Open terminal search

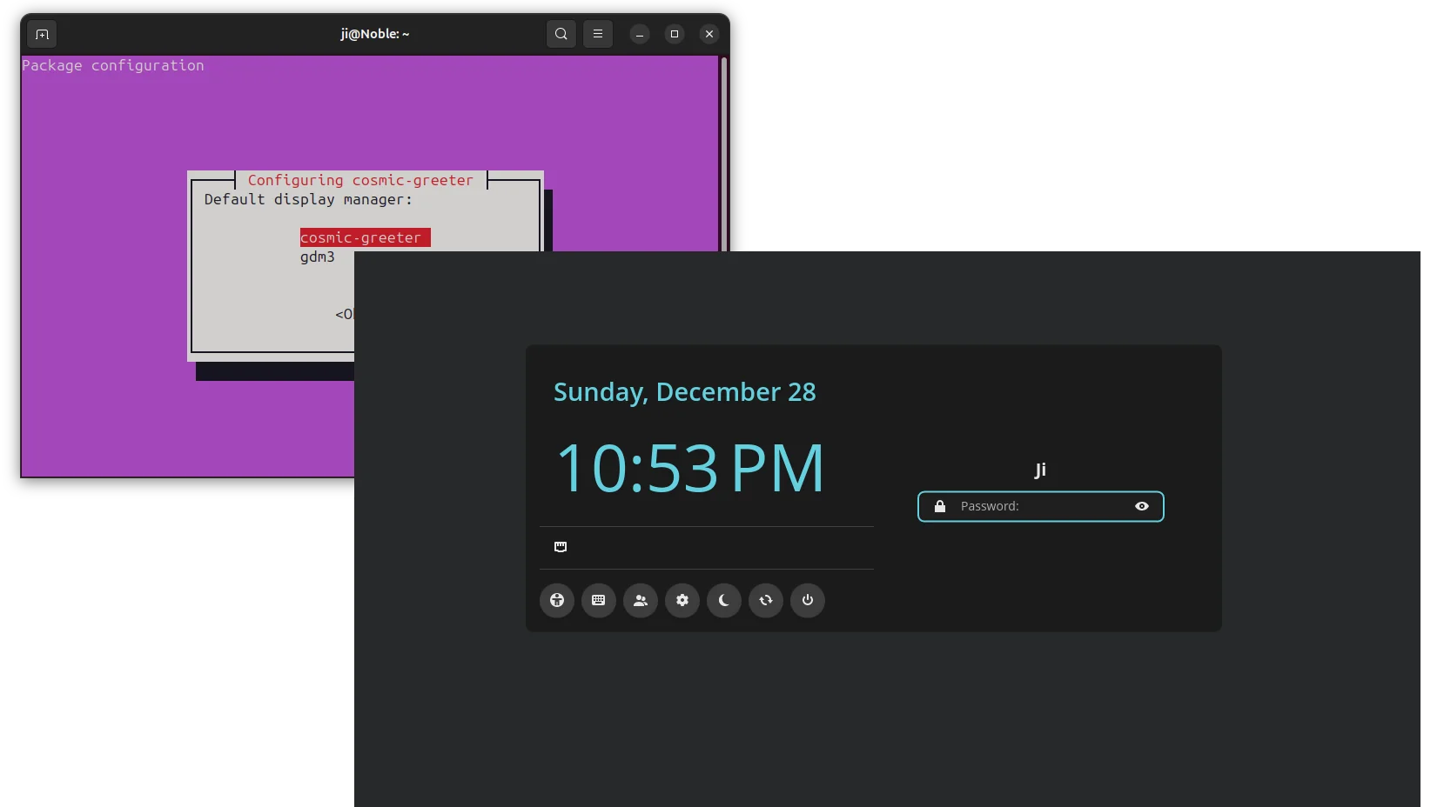(x=561, y=34)
